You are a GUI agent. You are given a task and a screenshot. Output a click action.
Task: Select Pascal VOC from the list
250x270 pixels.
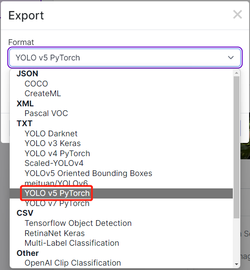pos(121,113)
